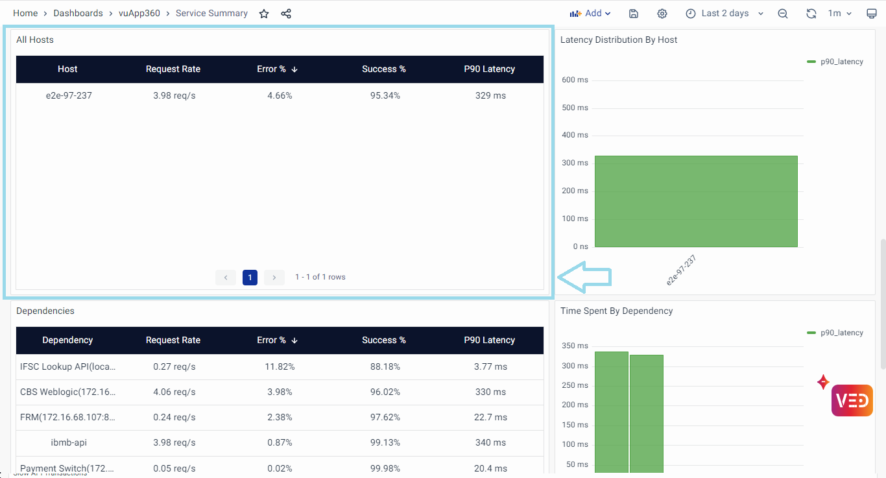The height and width of the screenshot is (478, 886).
Task: Open the Add panel dropdown
Action: 590,14
